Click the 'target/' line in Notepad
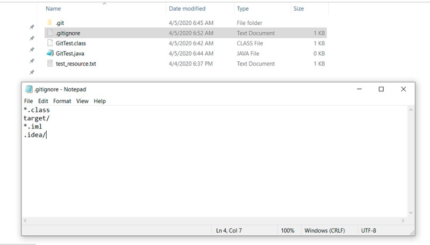 [37, 118]
